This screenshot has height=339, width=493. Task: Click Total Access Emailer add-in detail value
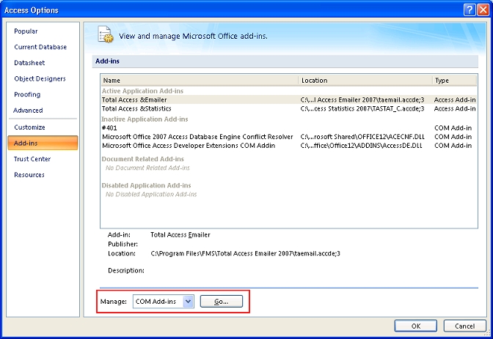pyautogui.click(x=180, y=235)
